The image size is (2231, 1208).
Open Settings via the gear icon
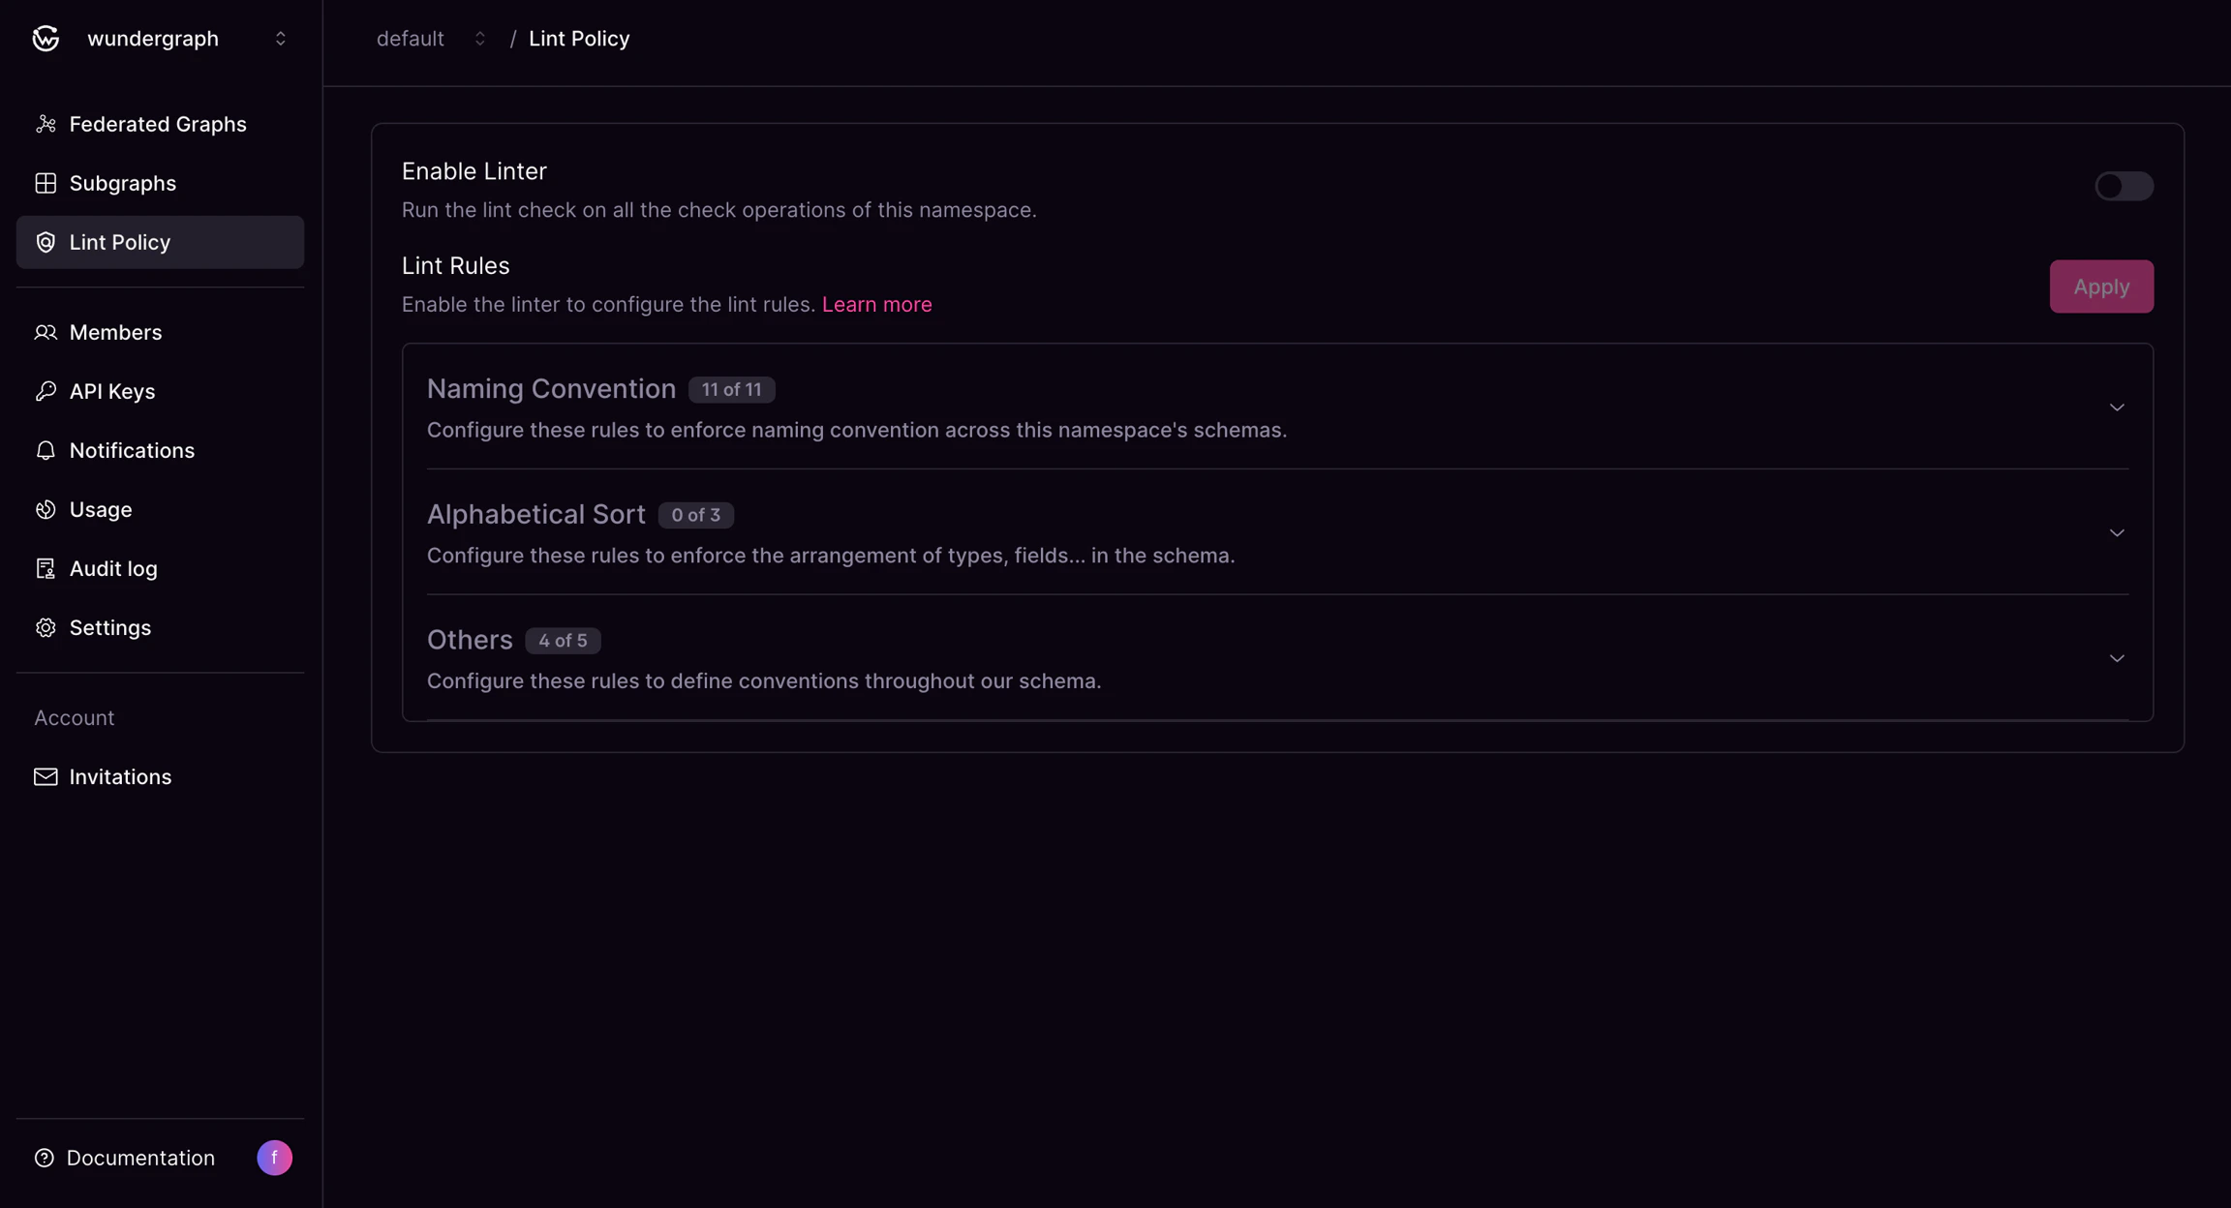[x=46, y=627]
